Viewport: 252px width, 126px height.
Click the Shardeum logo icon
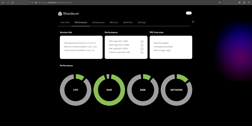point(60,13)
